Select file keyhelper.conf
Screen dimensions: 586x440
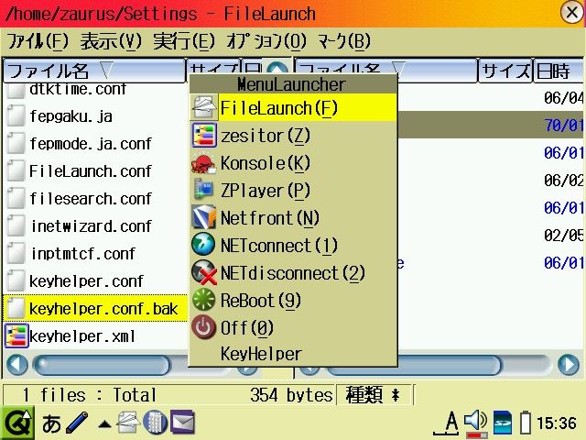click(86, 281)
